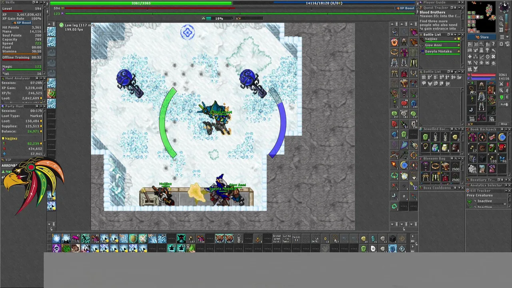Select the helmet equipment slot
The height and width of the screenshot is (288, 512).
pyautogui.click(x=482, y=86)
